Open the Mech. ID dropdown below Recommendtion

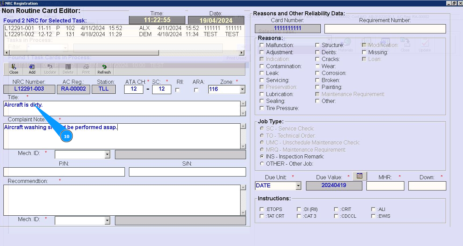pos(107,221)
